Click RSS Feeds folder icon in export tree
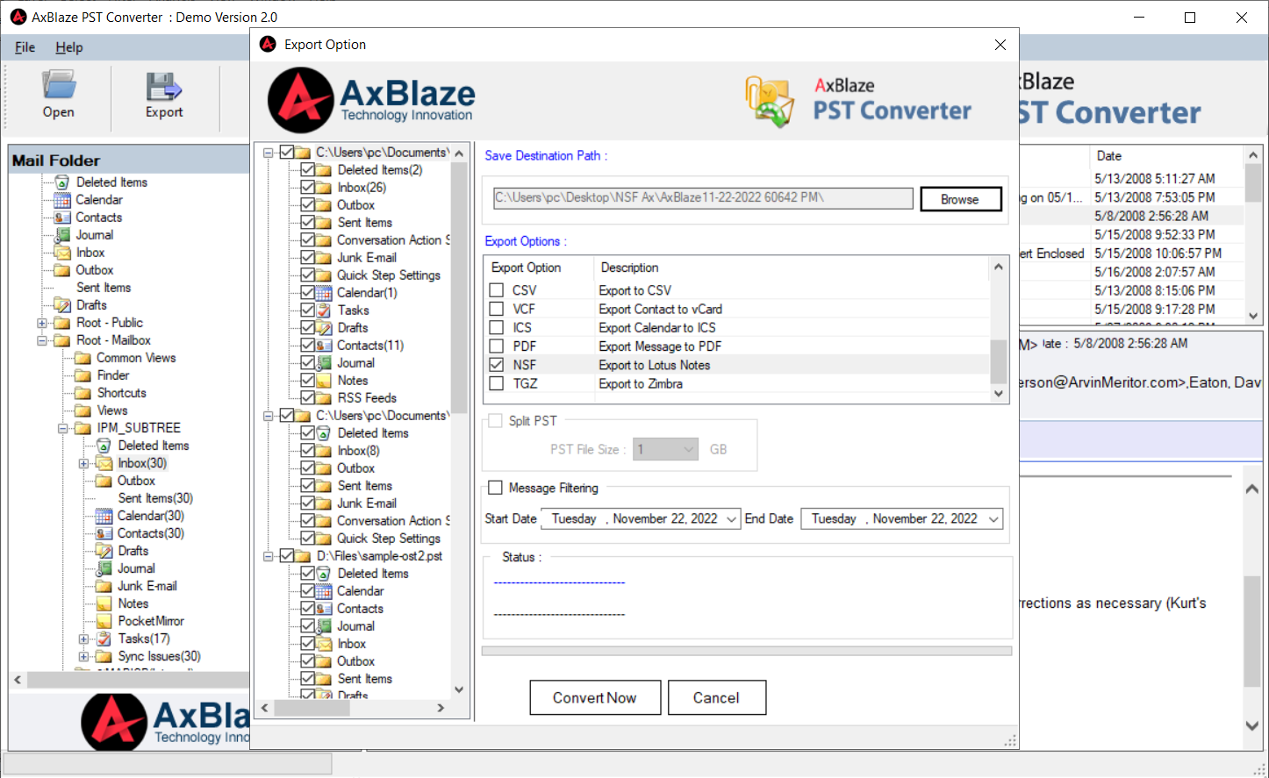Viewport: 1269px width, 778px height. 324,398
